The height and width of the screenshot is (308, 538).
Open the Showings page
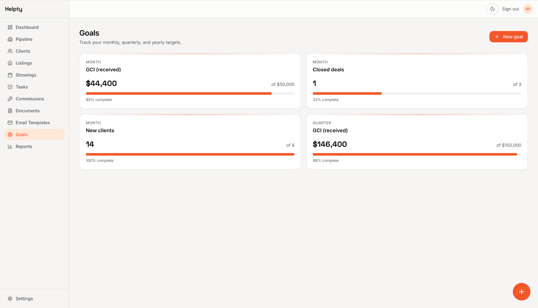[34, 75]
